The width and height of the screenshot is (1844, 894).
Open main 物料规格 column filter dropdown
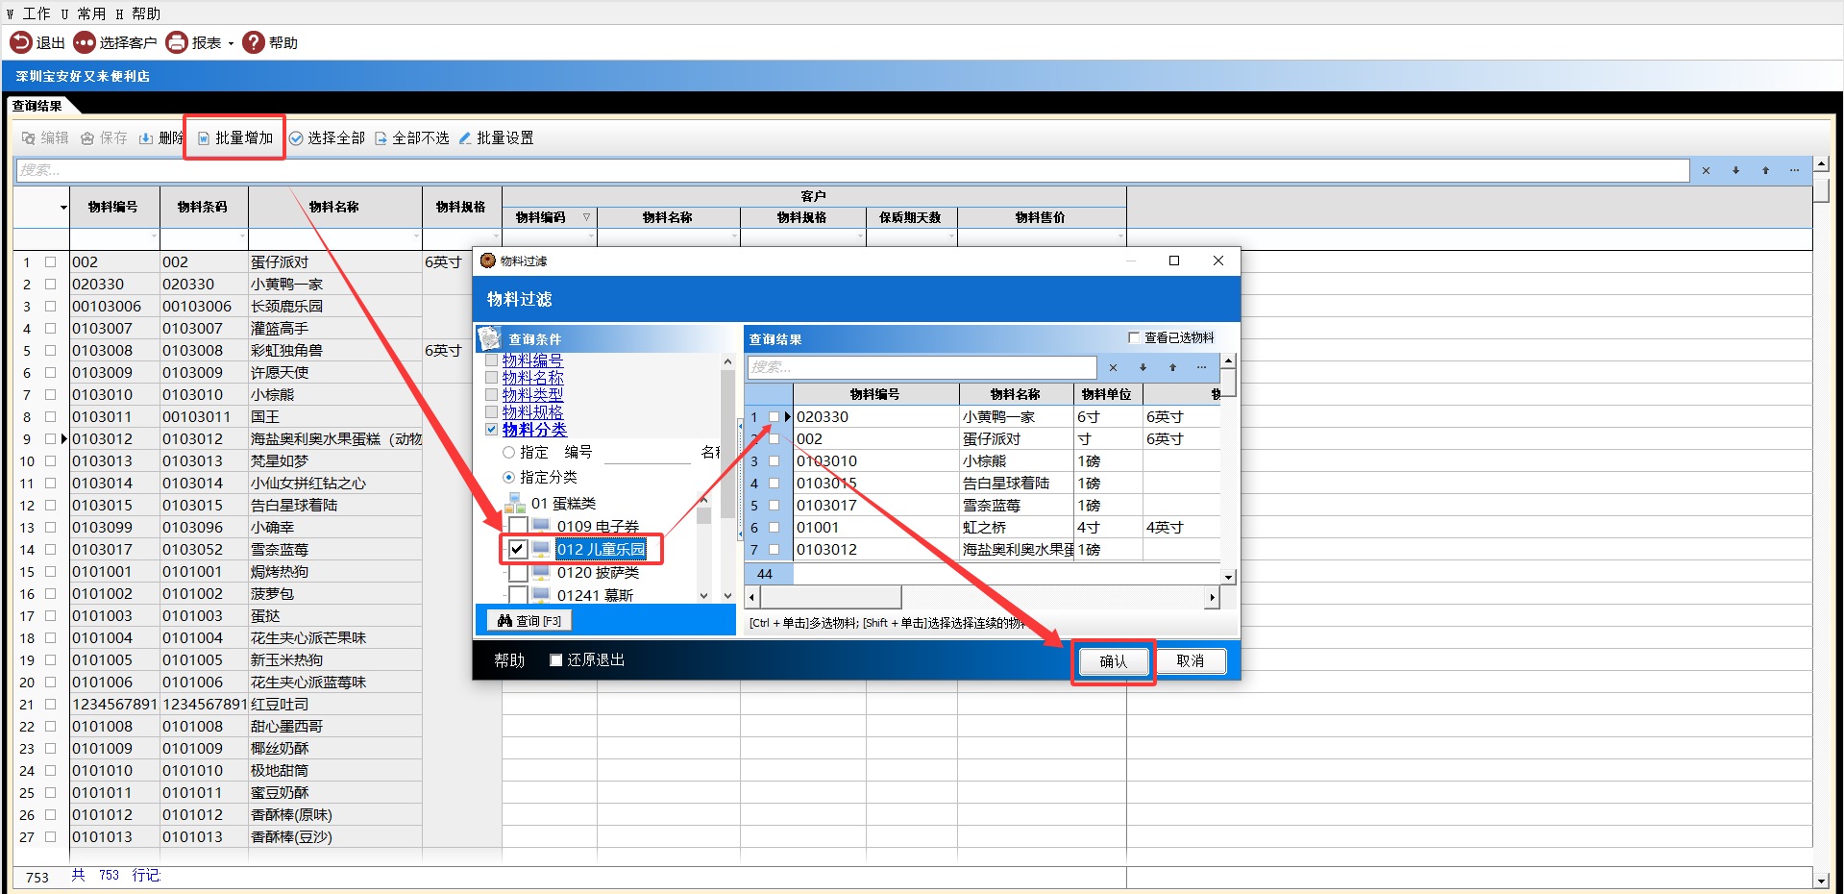tap(495, 236)
